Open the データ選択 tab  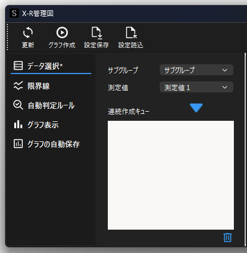(x=51, y=66)
